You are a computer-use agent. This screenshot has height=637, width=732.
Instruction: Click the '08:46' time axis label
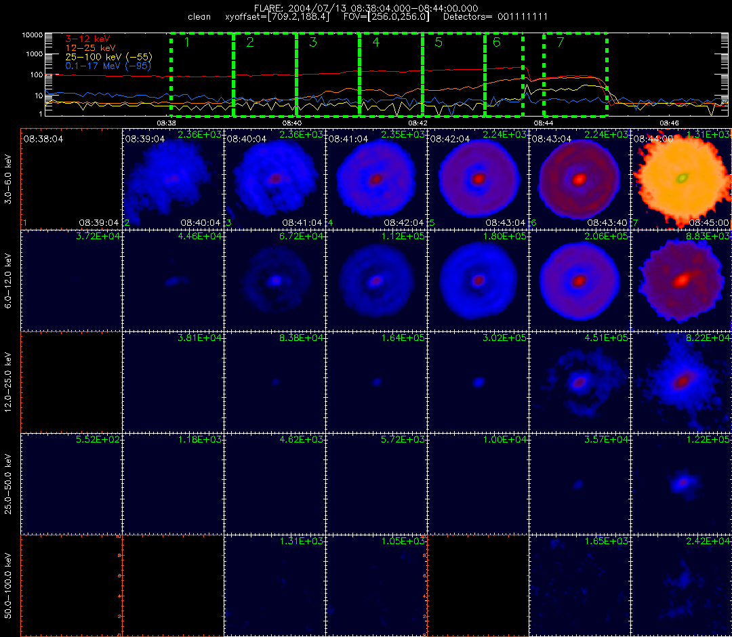[669, 123]
